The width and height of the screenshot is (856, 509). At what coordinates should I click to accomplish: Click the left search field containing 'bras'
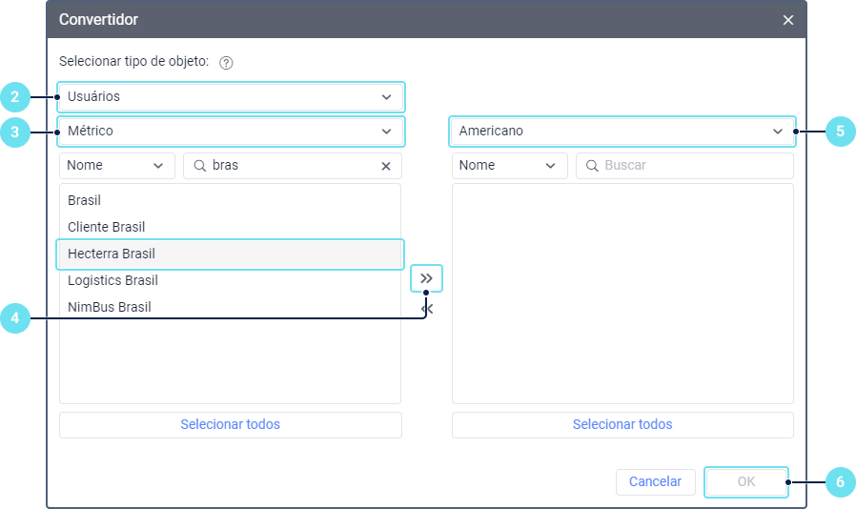point(292,166)
